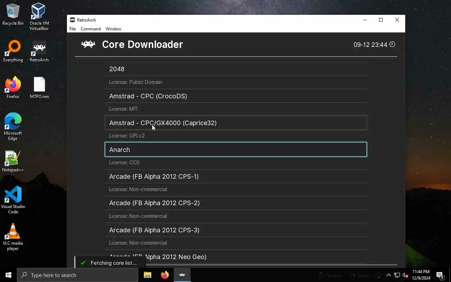Click the RetroArch icon in the title bar
The height and width of the screenshot is (282, 451).
(x=72, y=20)
